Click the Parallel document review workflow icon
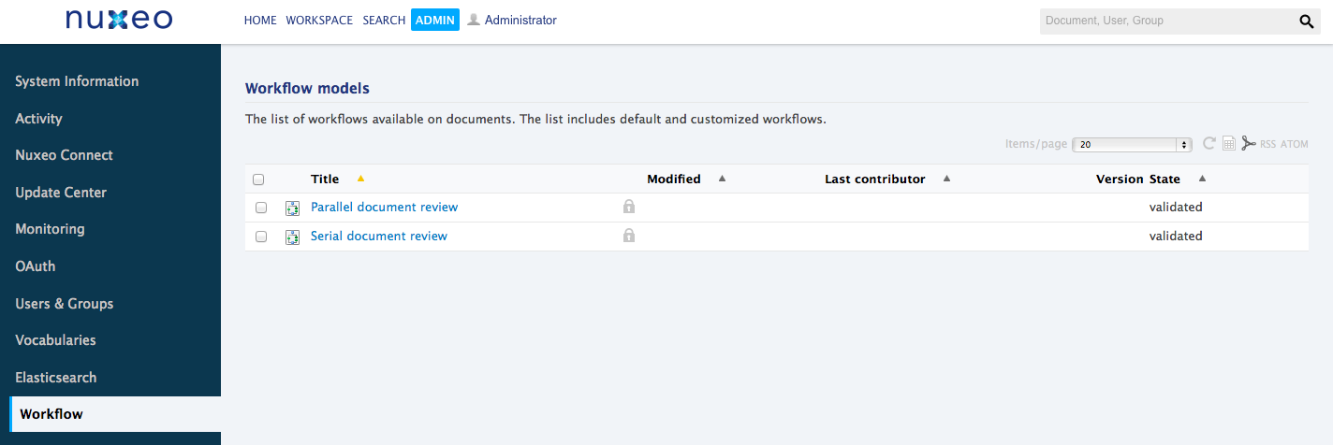 pyautogui.click(x=292, y=208)
